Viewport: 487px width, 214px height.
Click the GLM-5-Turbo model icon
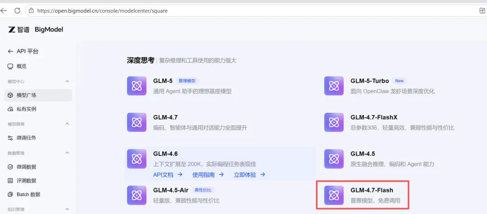point(334,86)
